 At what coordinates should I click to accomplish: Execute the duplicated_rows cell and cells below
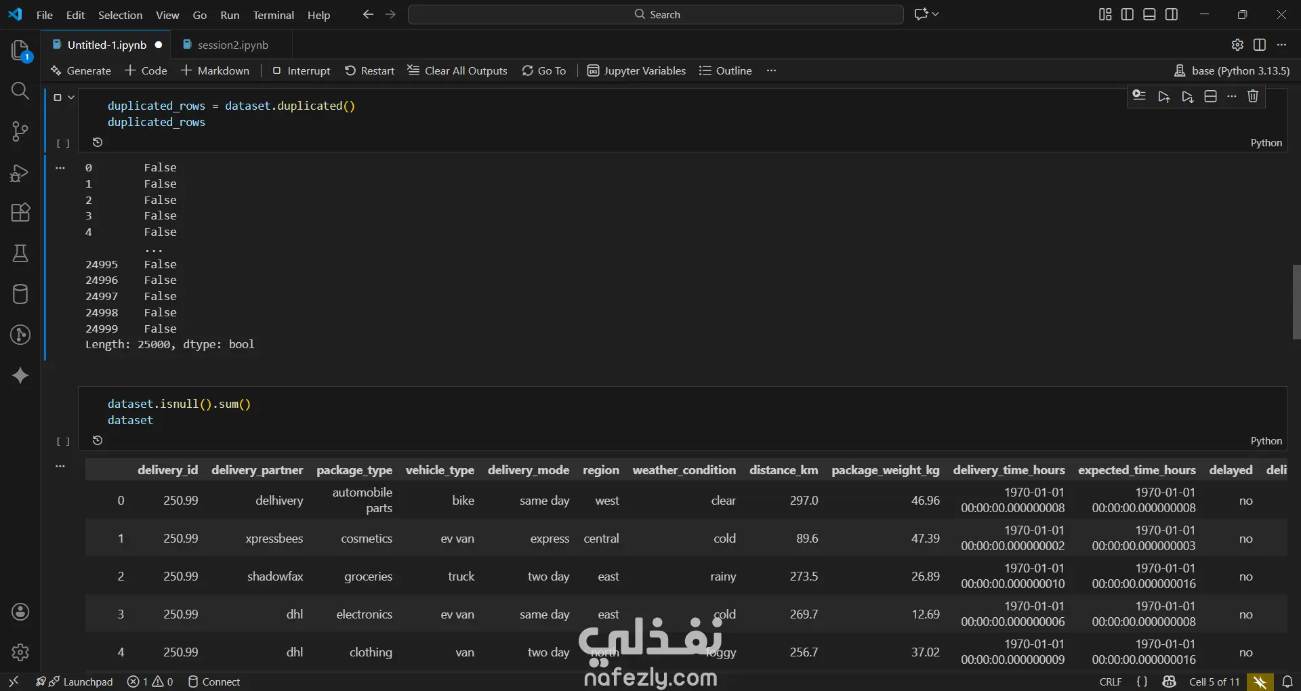[1187, 96]
